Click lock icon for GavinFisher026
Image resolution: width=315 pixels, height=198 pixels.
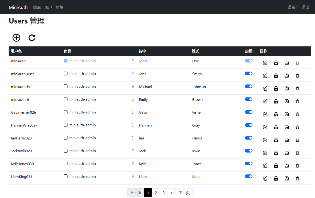tap(276, 114)
